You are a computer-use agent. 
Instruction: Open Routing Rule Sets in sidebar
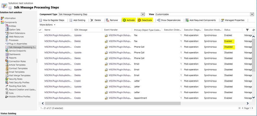(17, 86)
